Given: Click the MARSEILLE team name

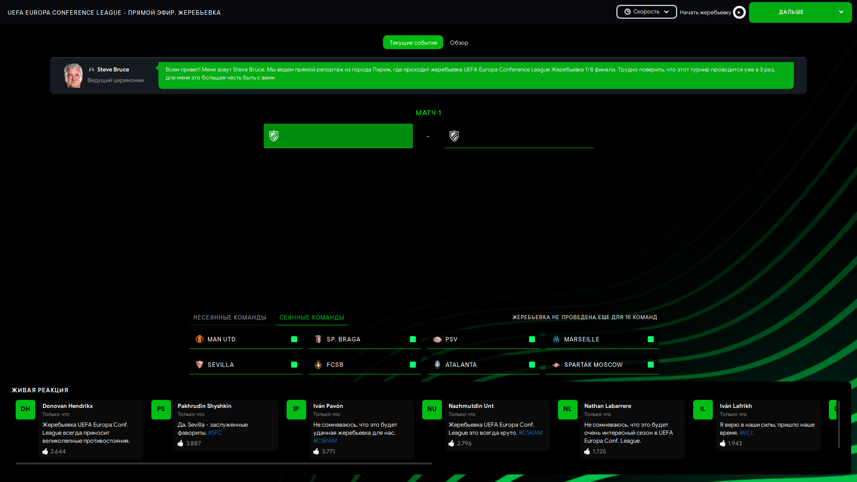Looking at the screenshot, I should [582, 339].
